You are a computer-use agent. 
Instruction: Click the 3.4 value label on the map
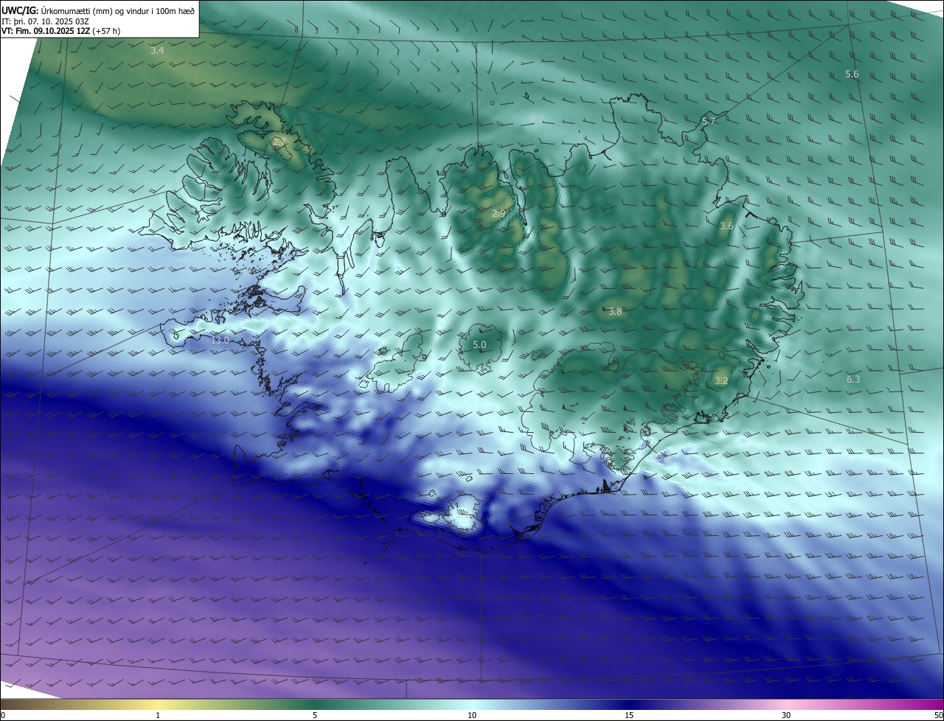(x=157, y=51)
